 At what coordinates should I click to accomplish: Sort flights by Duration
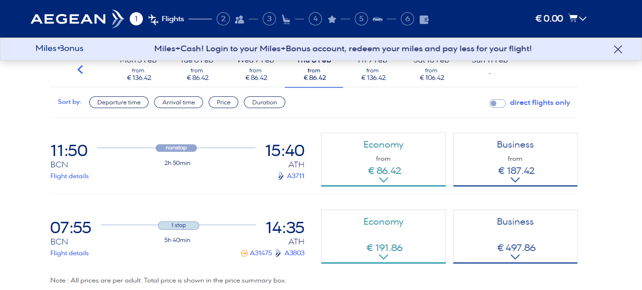[x=265, y=102]
